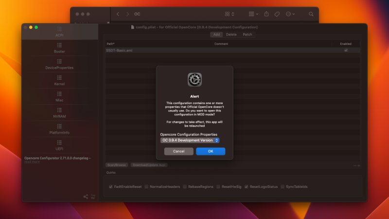This screenshot has width=389, height=219.
Task: Click the Path column header
Action: (110, 44)
